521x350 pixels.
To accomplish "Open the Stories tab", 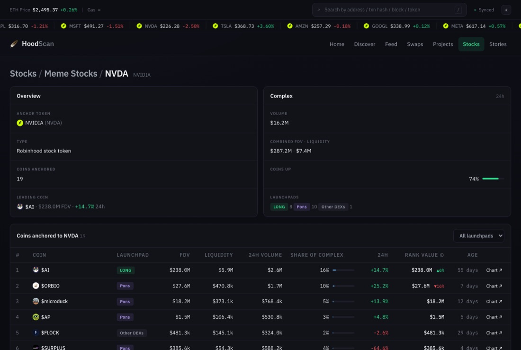I will point(498,44).
